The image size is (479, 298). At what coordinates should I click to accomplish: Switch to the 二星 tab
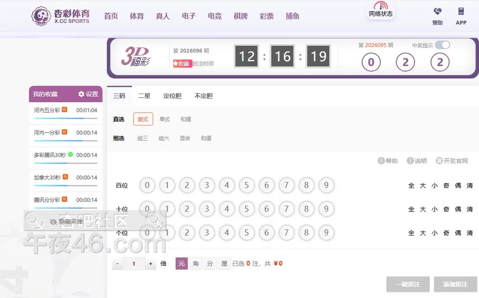pyautogui.click(x=144, y=96)
